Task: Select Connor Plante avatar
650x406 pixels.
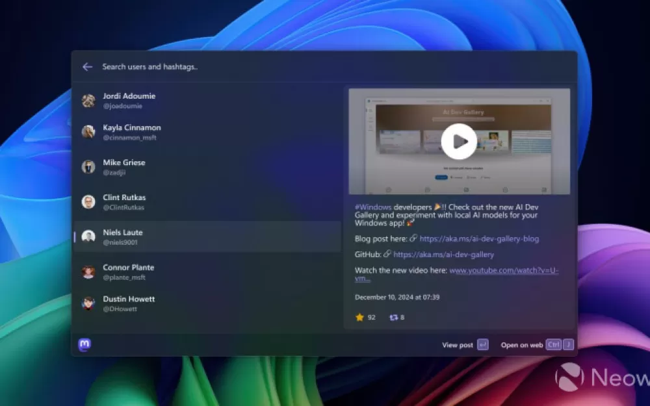Action: click(x=88, y=272)
